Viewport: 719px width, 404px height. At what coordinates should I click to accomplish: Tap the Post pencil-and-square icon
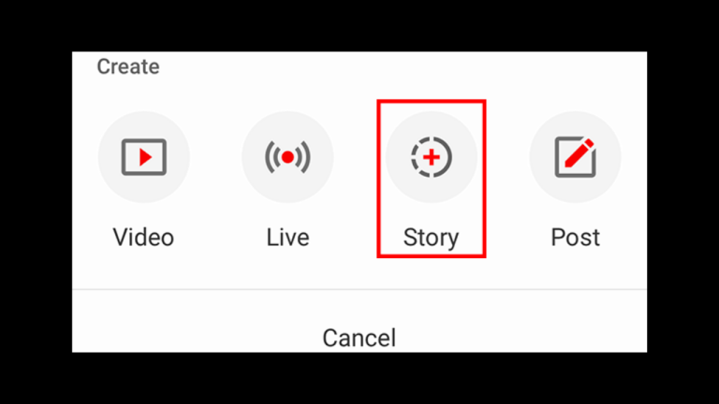click(x=575, y=157)
